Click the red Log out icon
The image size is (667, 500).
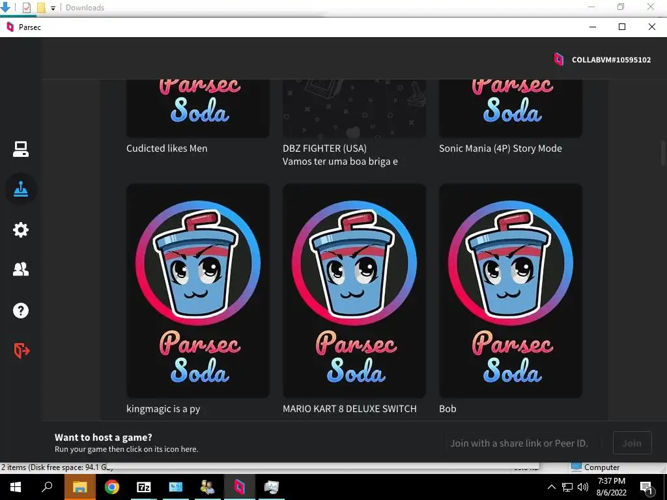pyautogui.click(x=21, y=351)
